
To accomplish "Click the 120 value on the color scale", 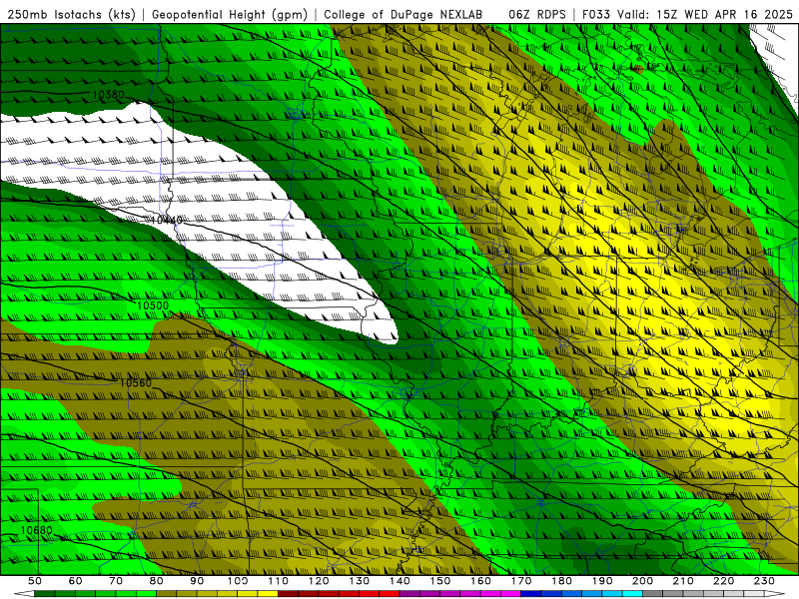I will click(x=319, y=581).
